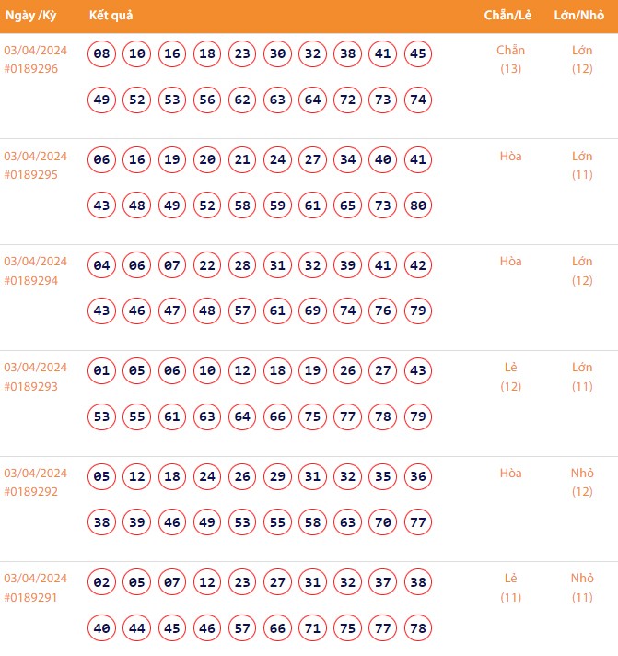The height and width of the screenshot is (656, 618).
Task: Select ball 02 in draw #0189291
Action: coord(102,582)
